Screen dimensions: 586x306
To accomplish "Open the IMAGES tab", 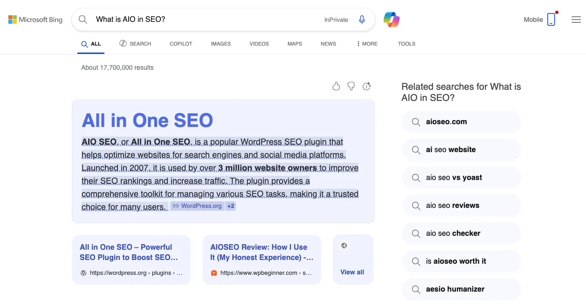I will coord(221,44).
